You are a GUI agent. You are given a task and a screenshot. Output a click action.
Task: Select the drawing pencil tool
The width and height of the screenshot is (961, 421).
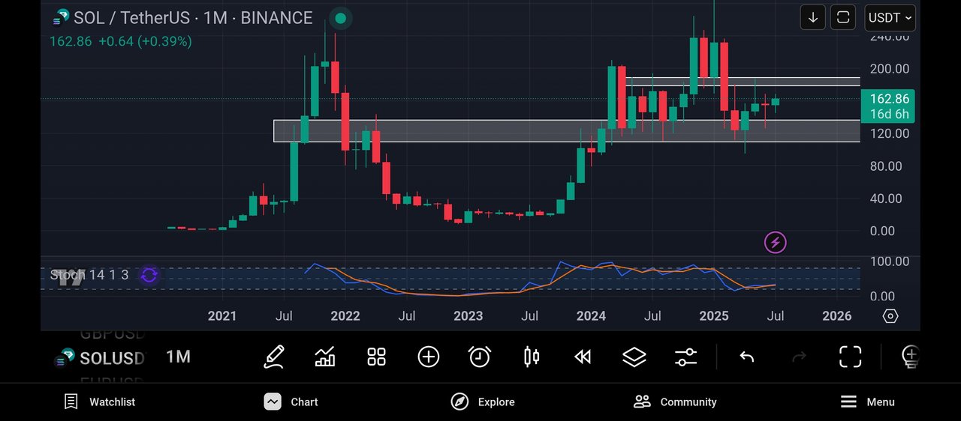click(274, 357)
